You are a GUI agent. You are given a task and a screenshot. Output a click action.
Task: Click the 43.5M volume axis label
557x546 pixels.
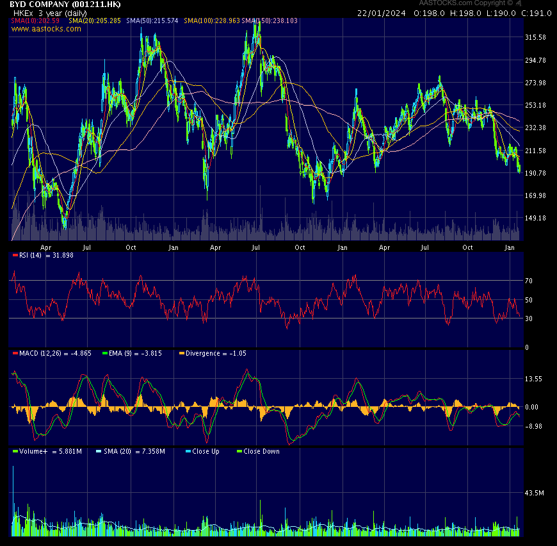click(x=534, y=493)
